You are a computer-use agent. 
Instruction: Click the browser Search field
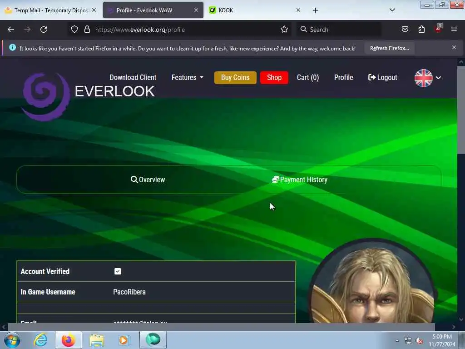(339, 30)
